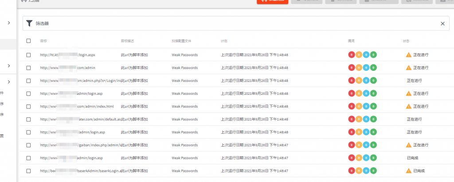Screen dimensions: 454x182
Task: Click red high-severity badge in ht.kt login.aspx row
Action: tap(352, 54)
